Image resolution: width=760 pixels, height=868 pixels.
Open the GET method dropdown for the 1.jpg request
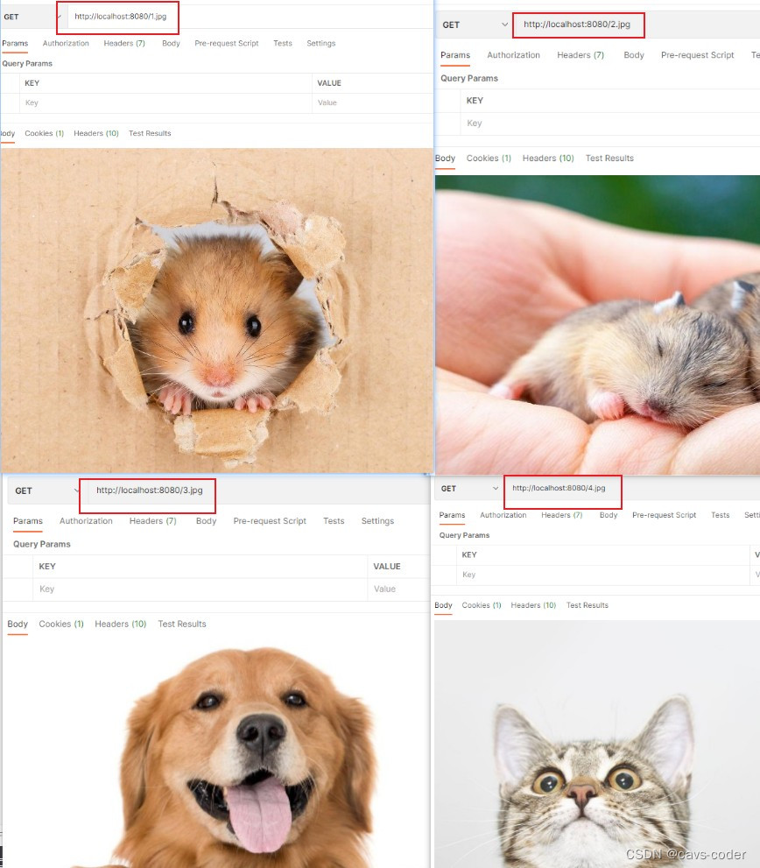[x=32, y=17]
